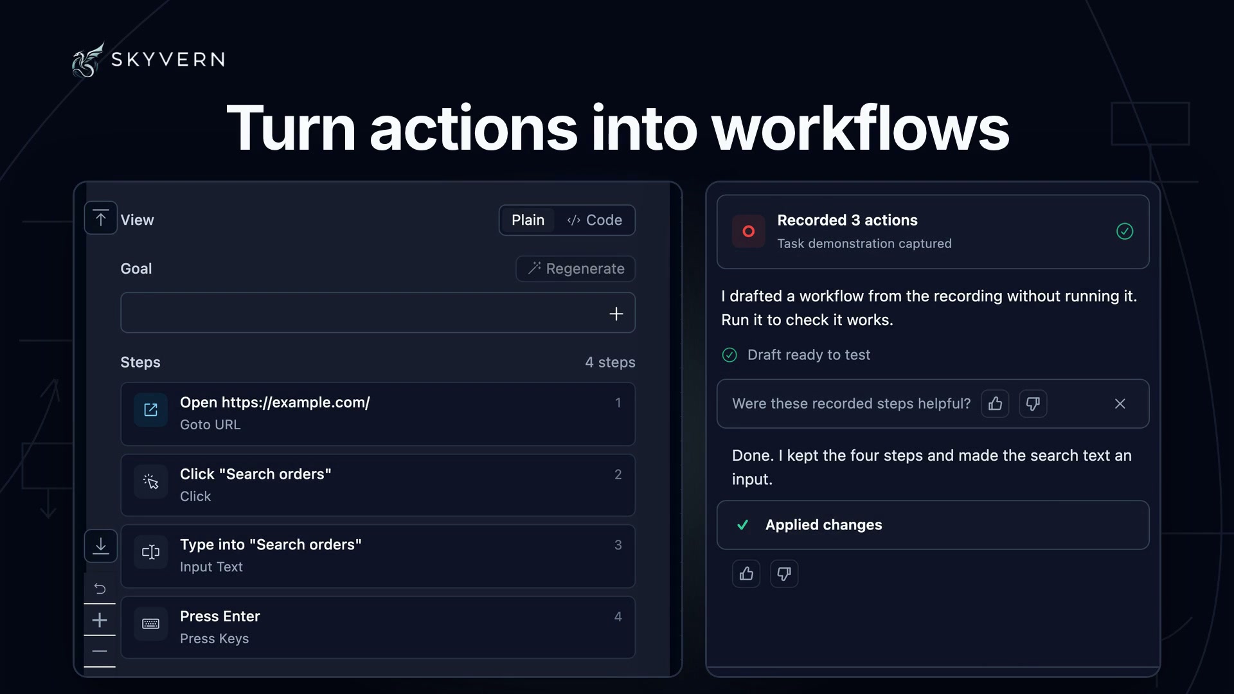Click thumbs down below Applied changes
This screenshot has height=694, width=1234.
(784, 573)
